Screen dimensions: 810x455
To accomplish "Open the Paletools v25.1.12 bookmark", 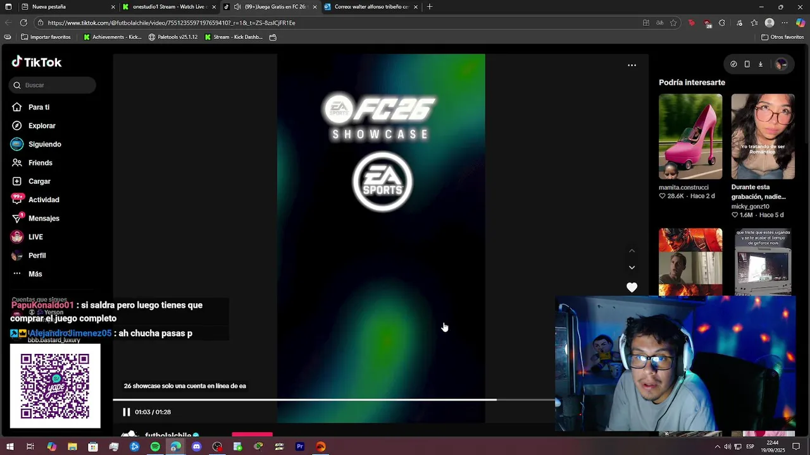I will click(173, 37).
